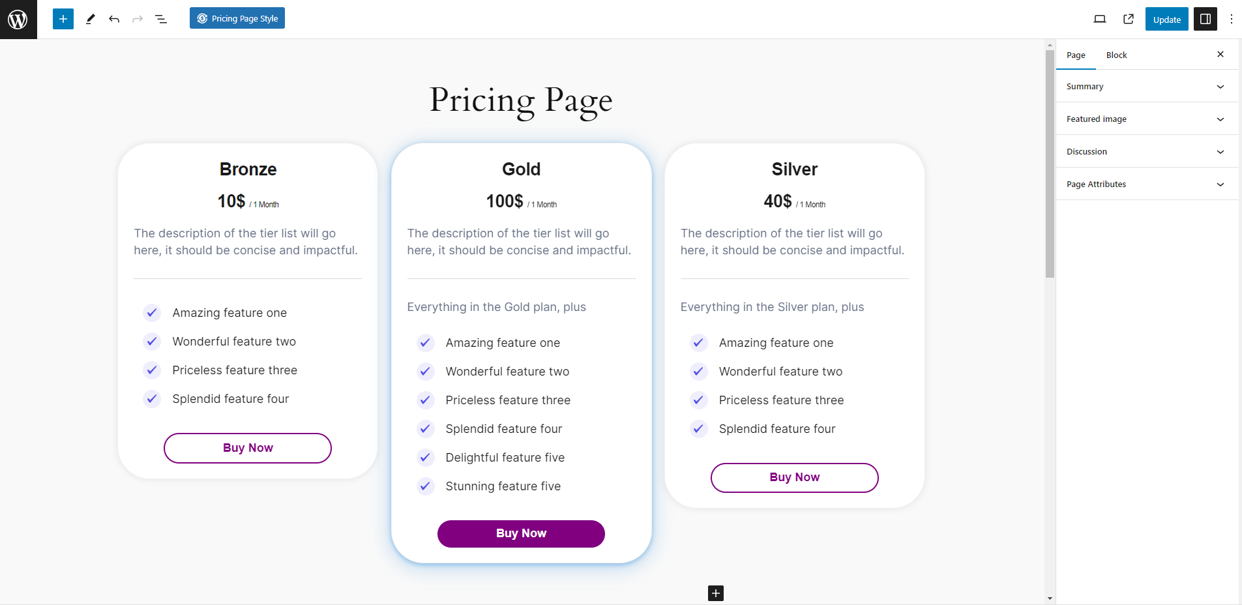
Task: Select the pencil Tools icon
Action: (x=91, y=19)
